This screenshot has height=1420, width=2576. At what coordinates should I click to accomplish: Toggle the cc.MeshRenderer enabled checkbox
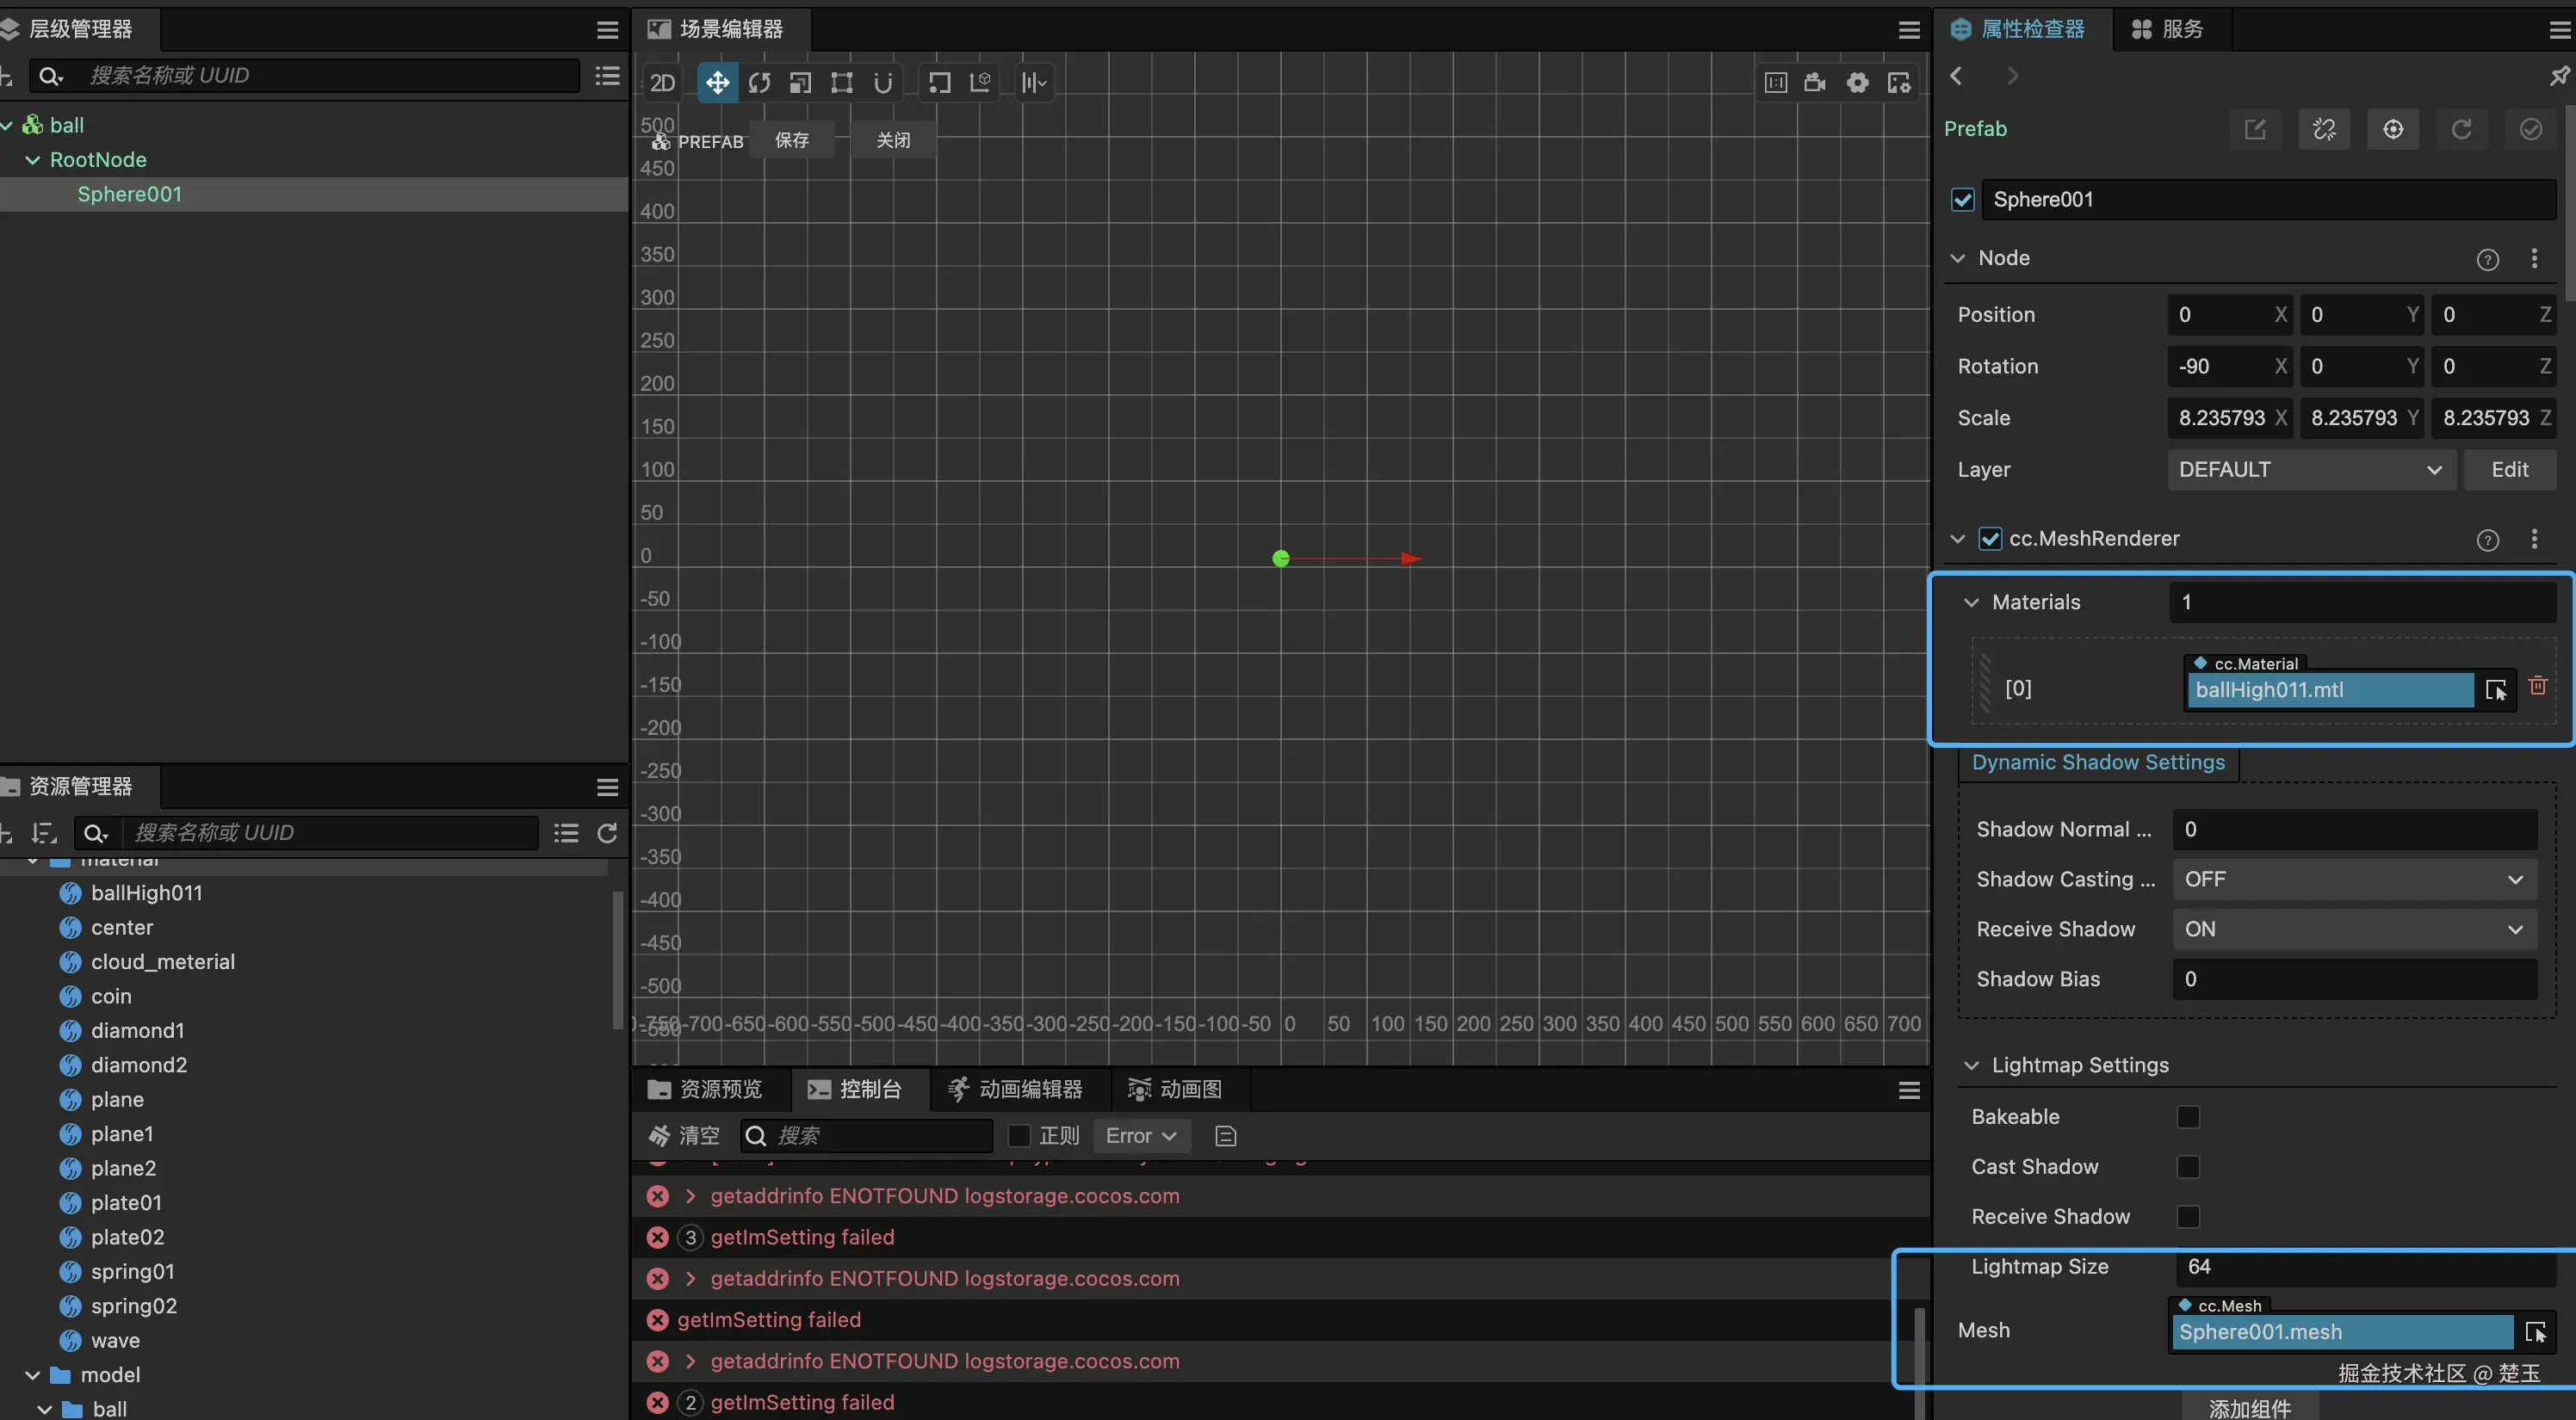(1990, 539)
